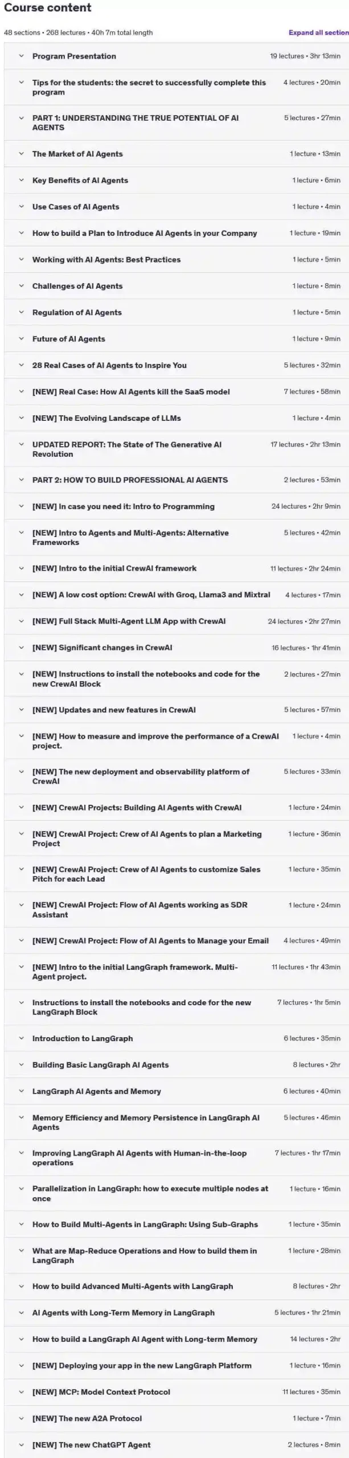Screen dimensions: 349x1458
Task: Click chevron beside Introduction to LangGraph
Action: pos(21,1038)
